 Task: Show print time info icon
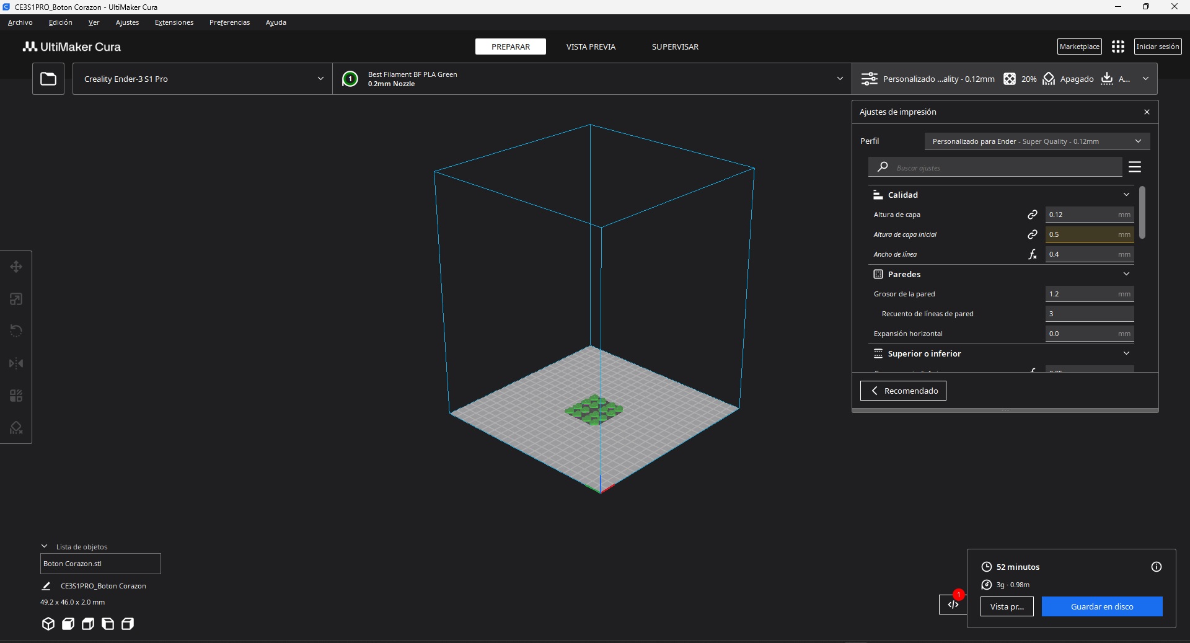(x=1157, y=567)
